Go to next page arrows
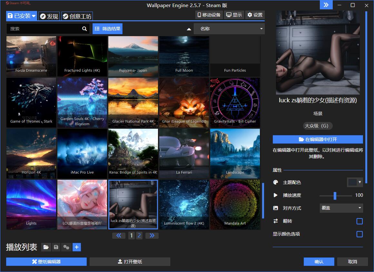This screenshot has width=374, height=272. 152,236
